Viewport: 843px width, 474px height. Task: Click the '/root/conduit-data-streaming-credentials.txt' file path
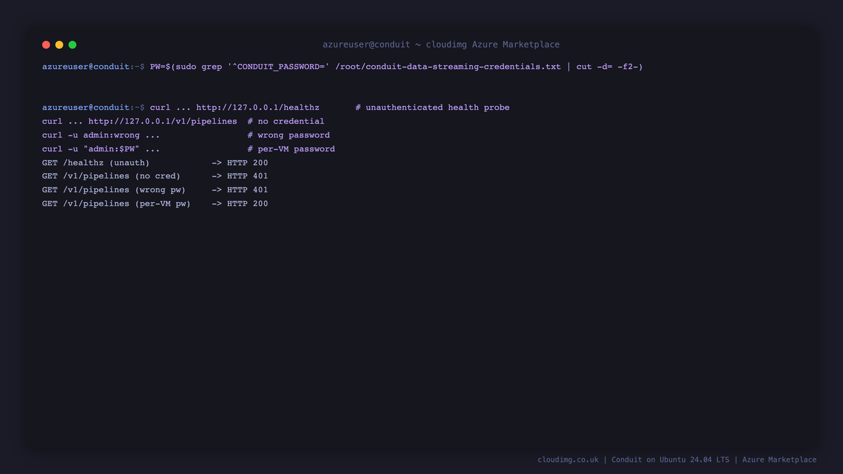(x=448, y=66)
